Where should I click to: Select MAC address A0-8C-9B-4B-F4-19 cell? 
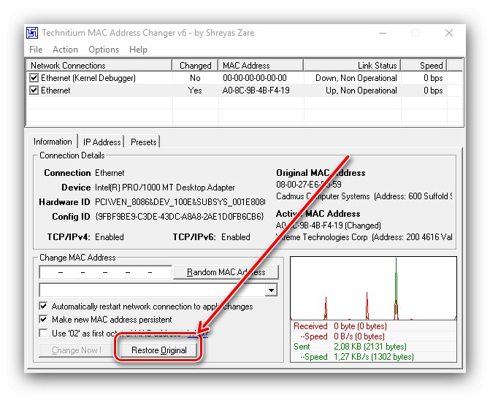coord(256,90)
